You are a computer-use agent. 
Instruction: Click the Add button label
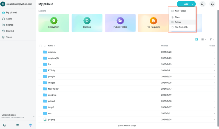click(186, 4)
